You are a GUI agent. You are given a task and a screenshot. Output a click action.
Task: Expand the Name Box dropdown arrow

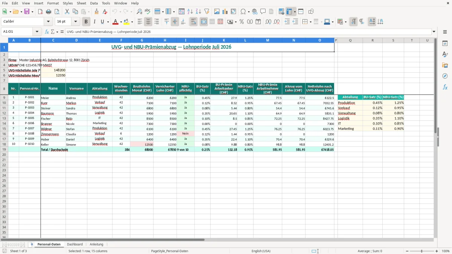[x=37, y=32]
